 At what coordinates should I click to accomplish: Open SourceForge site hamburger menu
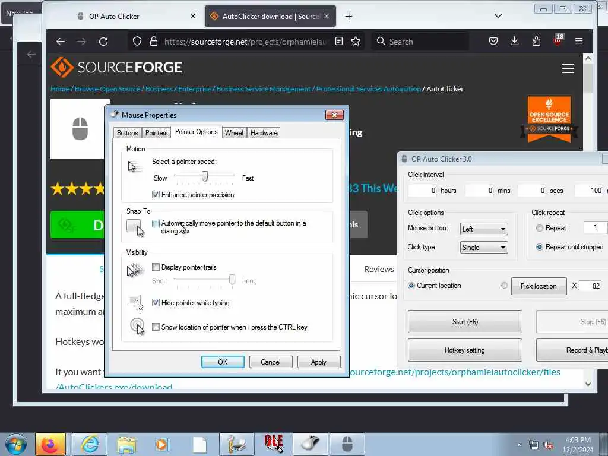[568, 68]
